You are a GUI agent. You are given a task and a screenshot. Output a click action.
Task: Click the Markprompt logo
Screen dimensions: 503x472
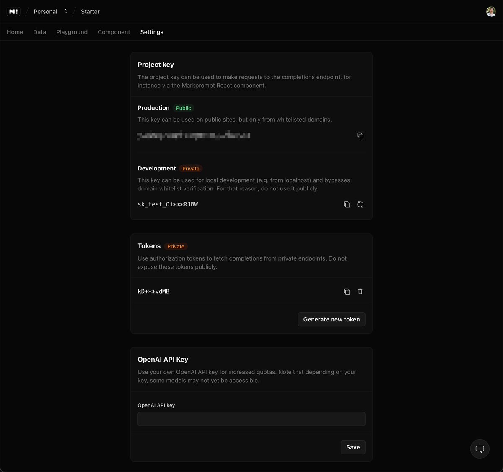tap(13, 11)
